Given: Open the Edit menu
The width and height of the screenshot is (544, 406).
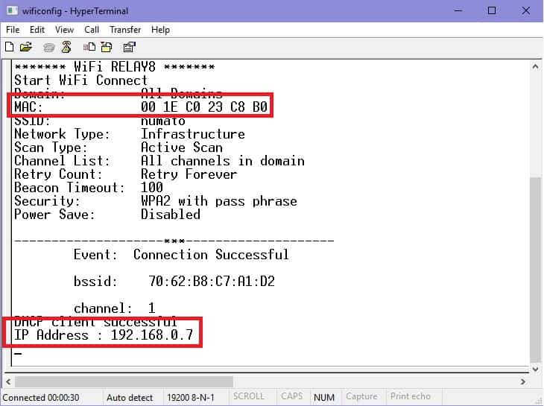Looking at the screenshot, I should 37,30.
